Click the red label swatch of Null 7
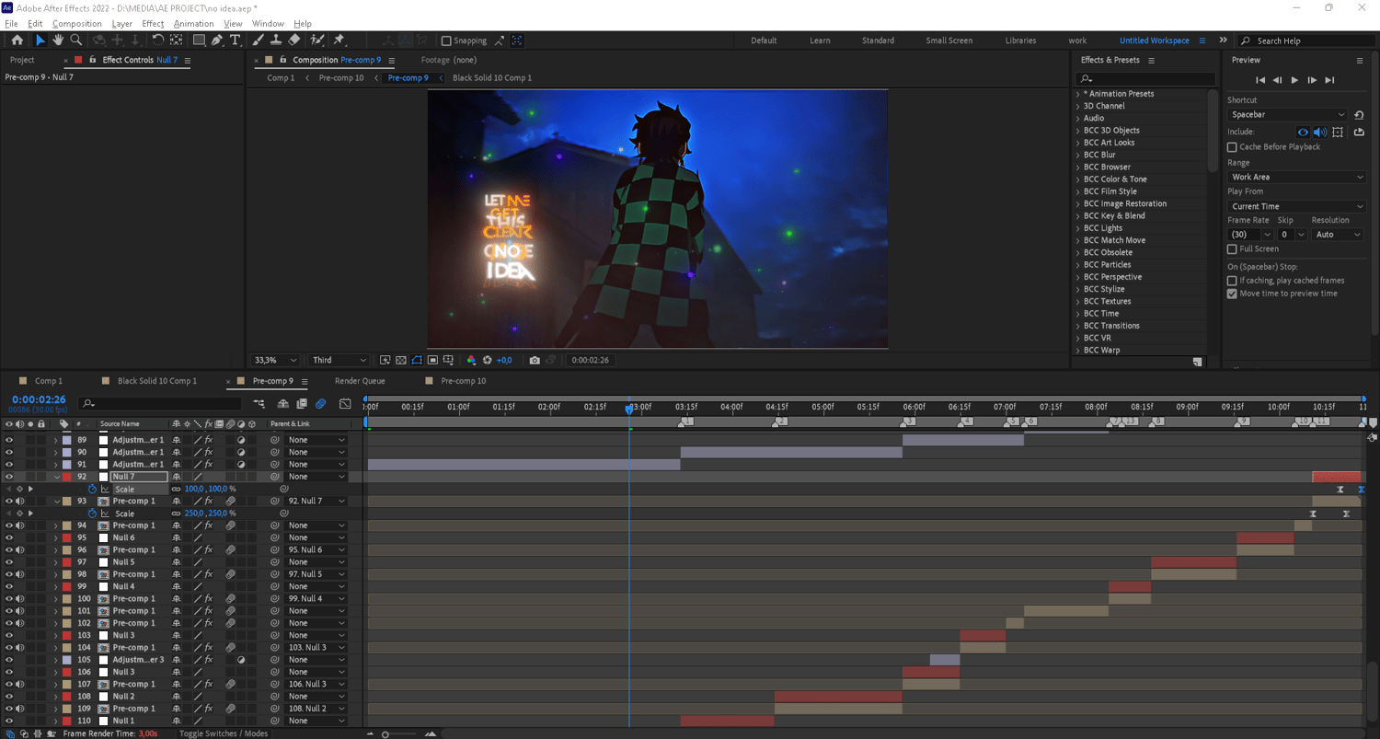1380x739 pixels. click(x=67, y=477)
